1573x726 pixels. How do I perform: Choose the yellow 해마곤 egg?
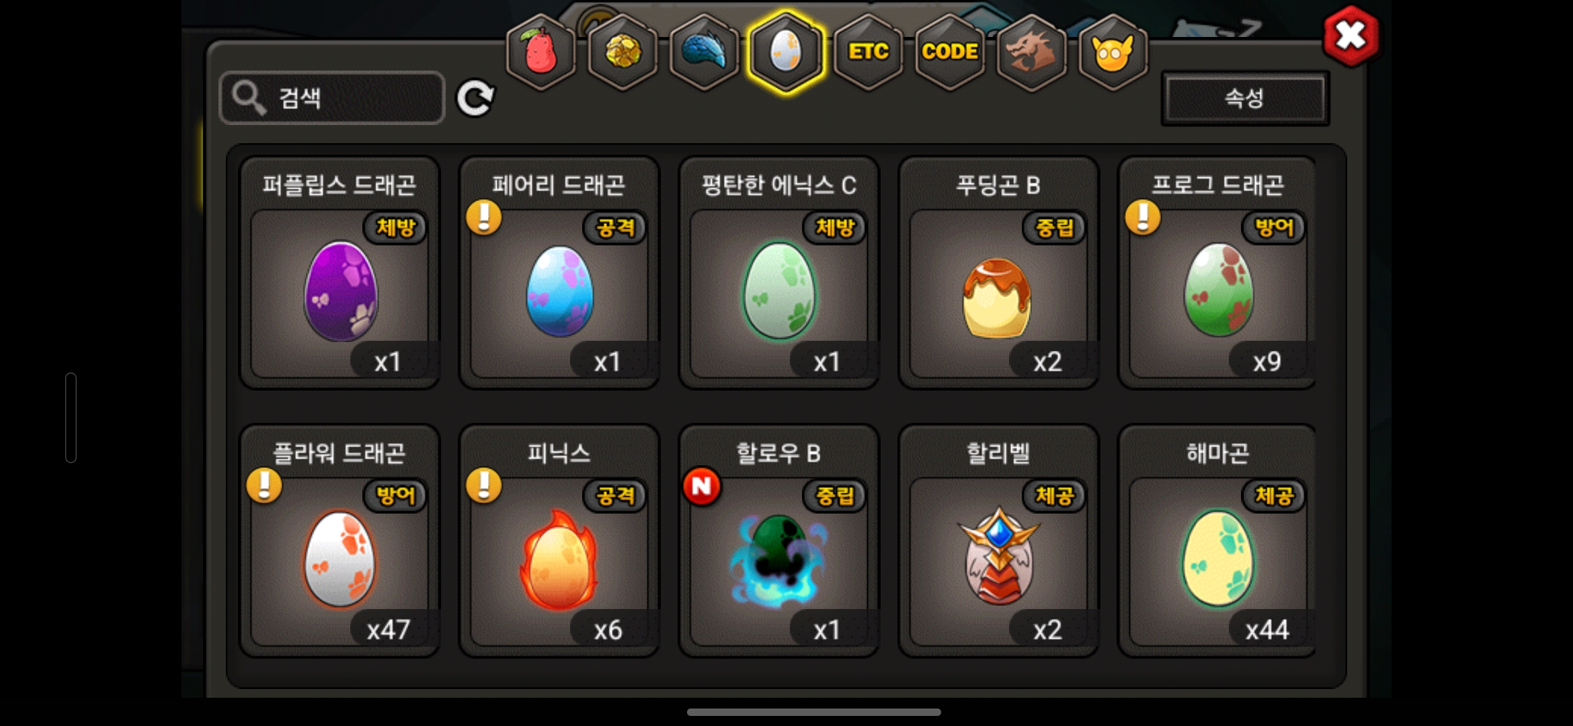pos(1217,540)
